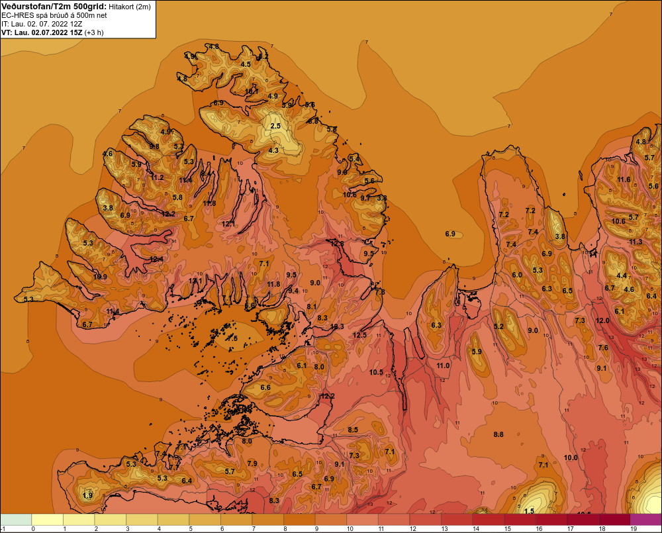
Task: Click the 11.0 temperature value
Action: [x=443, y=365]
